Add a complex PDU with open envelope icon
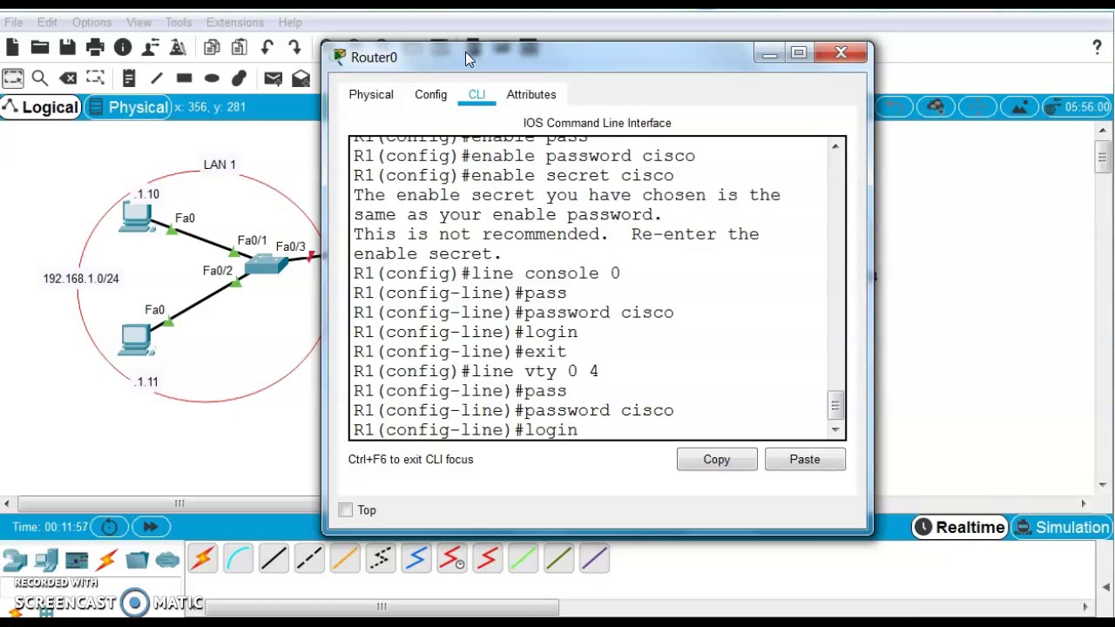The height and width of the screenshot is (627, 1115). click(x=301, y=78)
